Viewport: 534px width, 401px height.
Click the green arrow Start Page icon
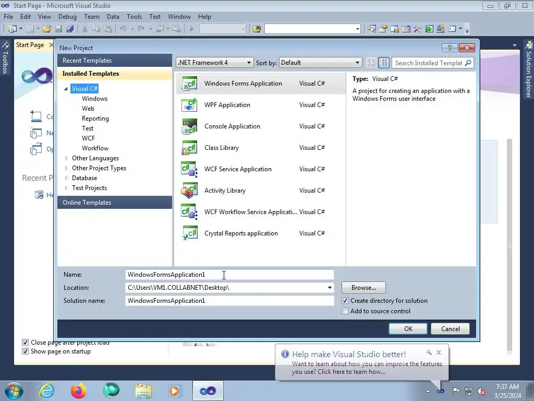[429, 29]
